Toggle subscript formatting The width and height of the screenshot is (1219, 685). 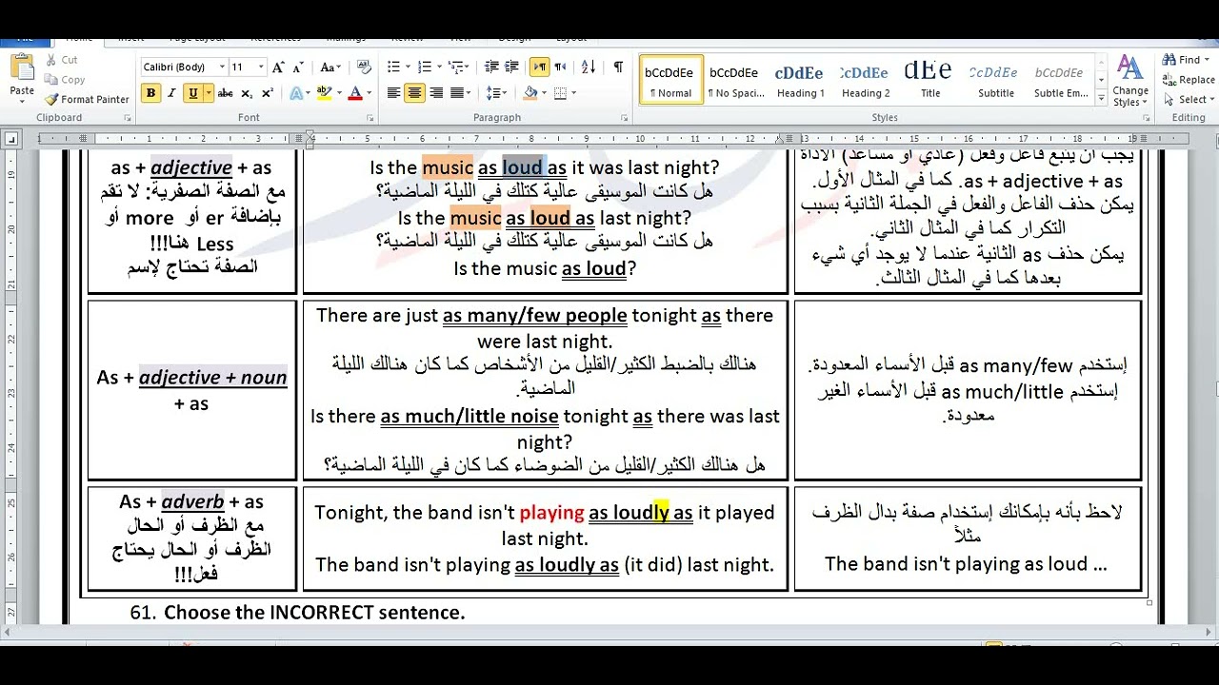pyautogui.click(x=247, y=93)
